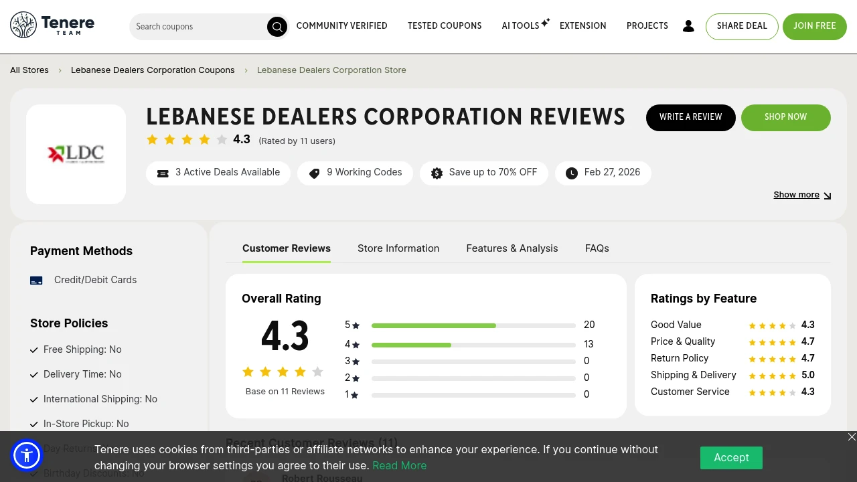Viewport: 857px width, 482px height.
Task: Click the Good Value star rating
Action: [x=772, y=326]
